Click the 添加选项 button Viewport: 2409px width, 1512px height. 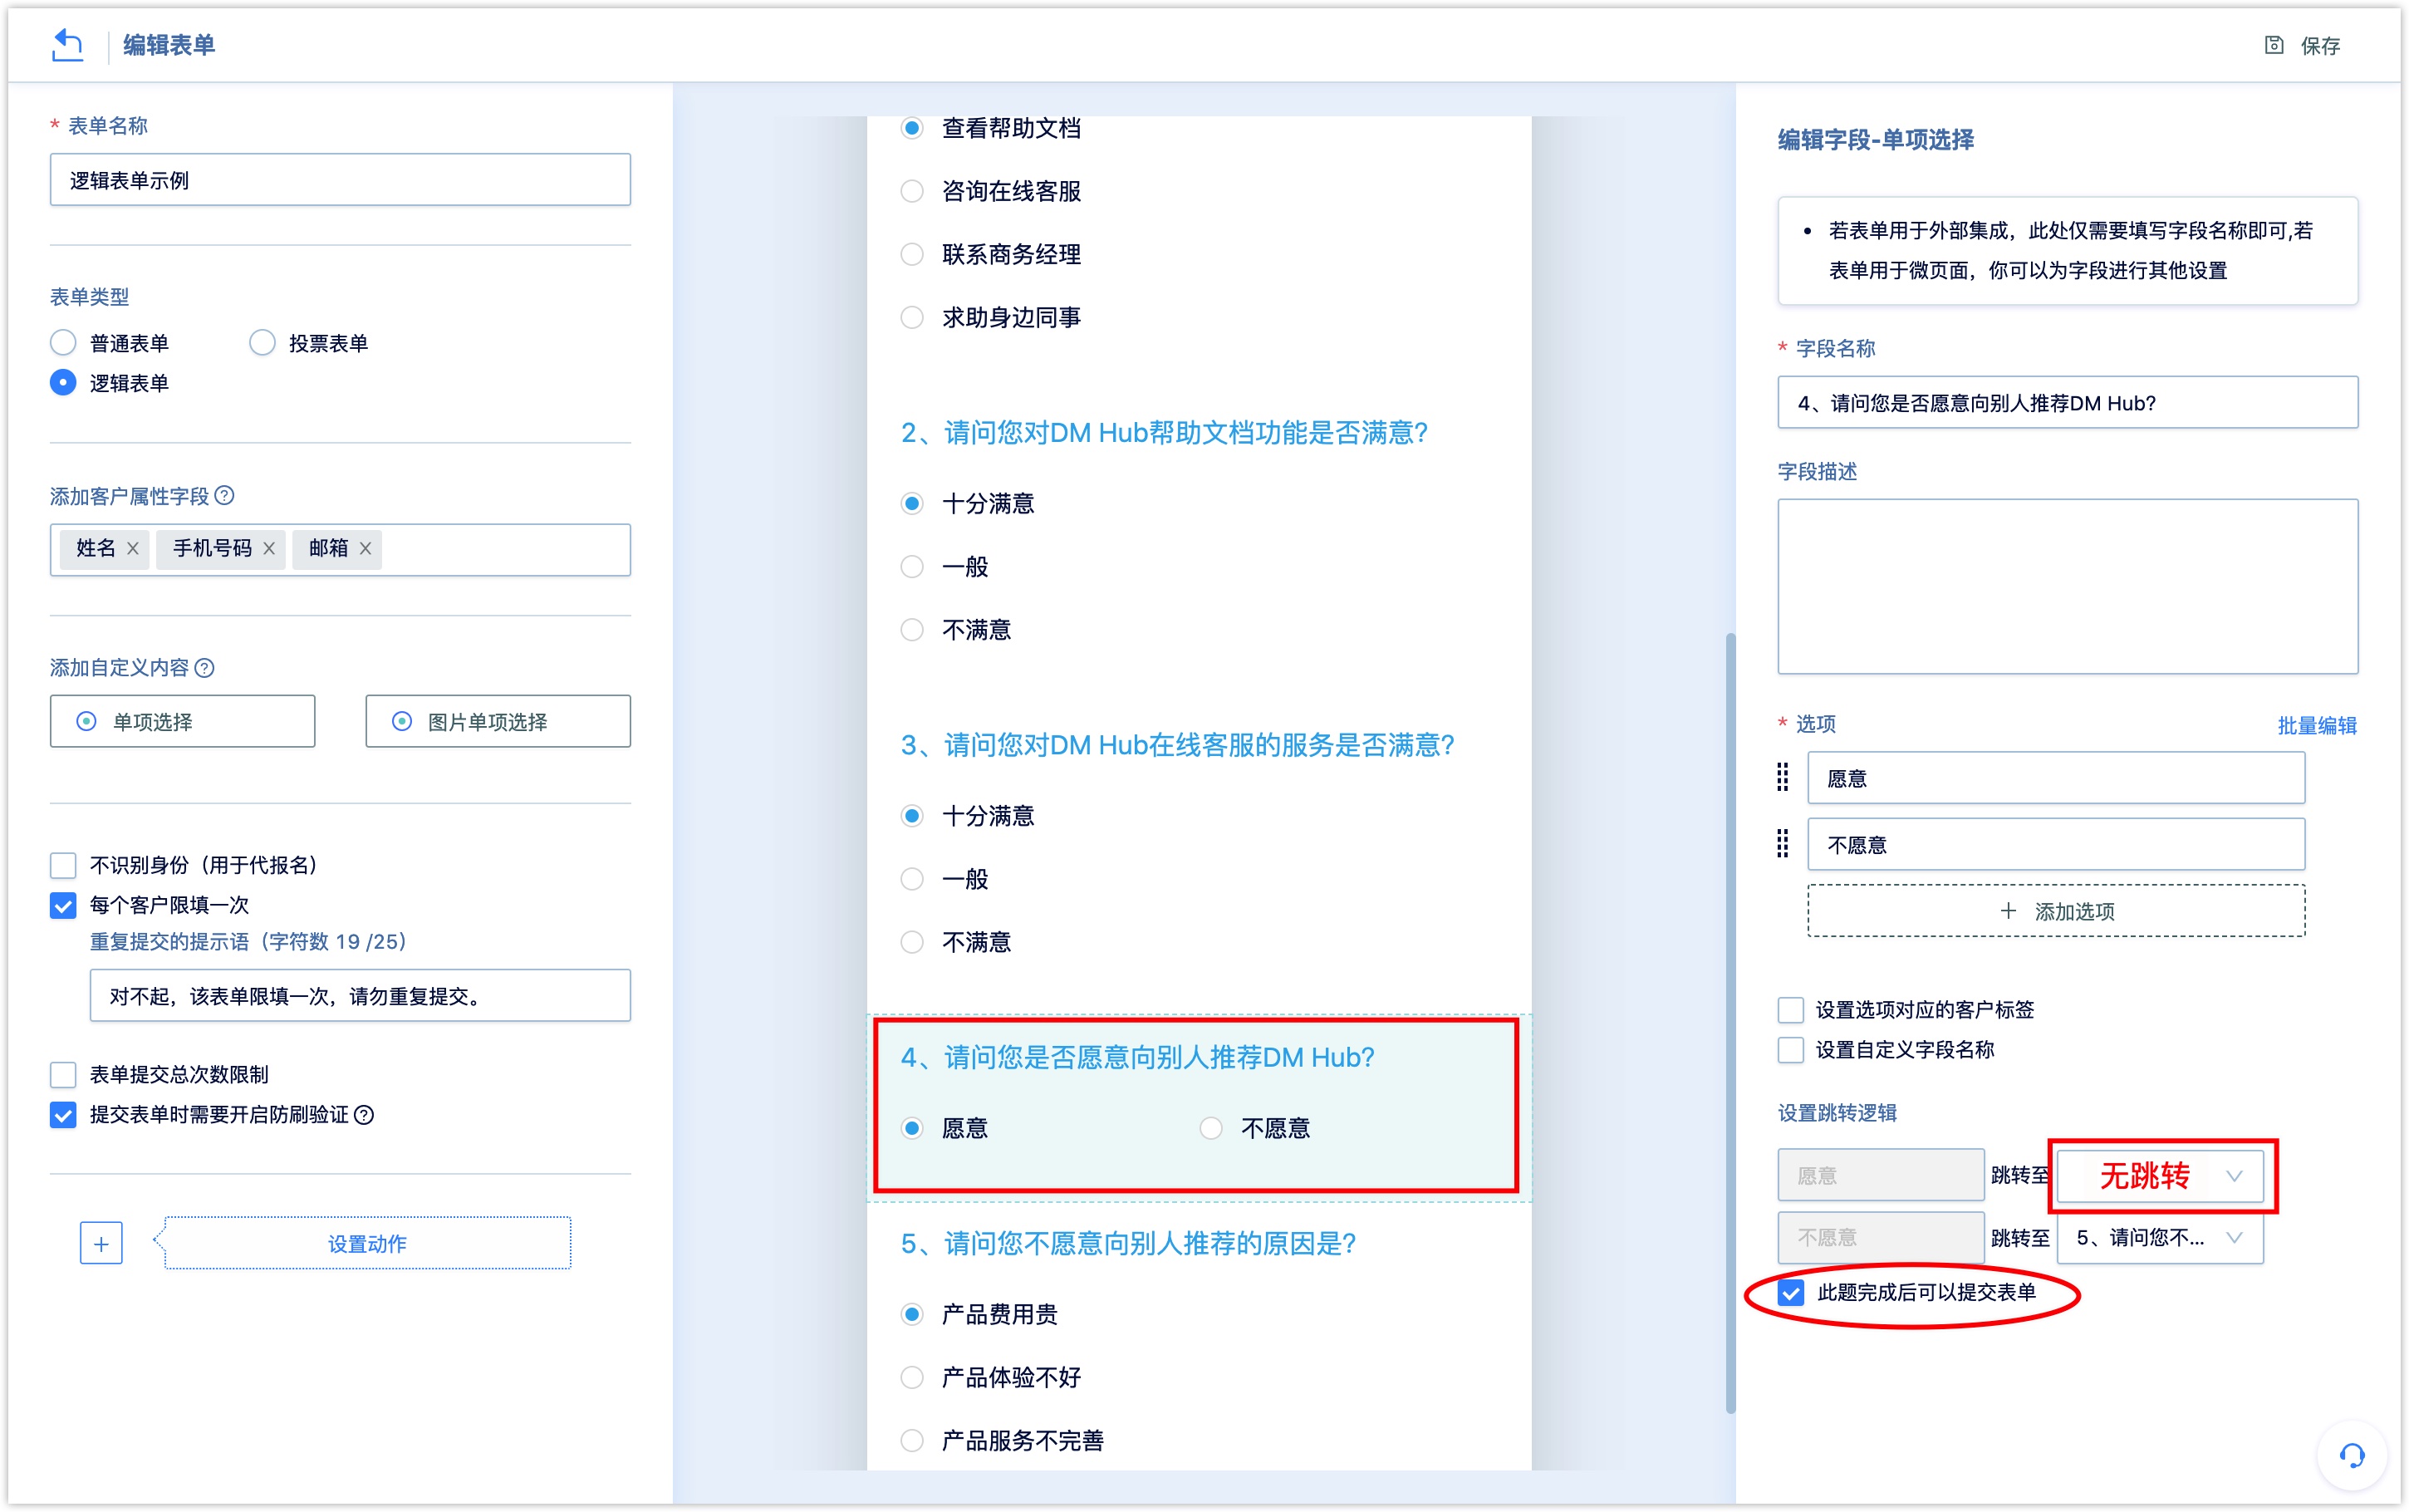(2056, 911)
